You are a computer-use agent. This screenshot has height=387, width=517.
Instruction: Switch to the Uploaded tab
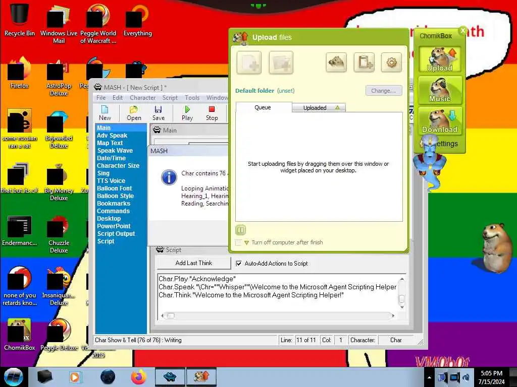click(x=319, y=108)
